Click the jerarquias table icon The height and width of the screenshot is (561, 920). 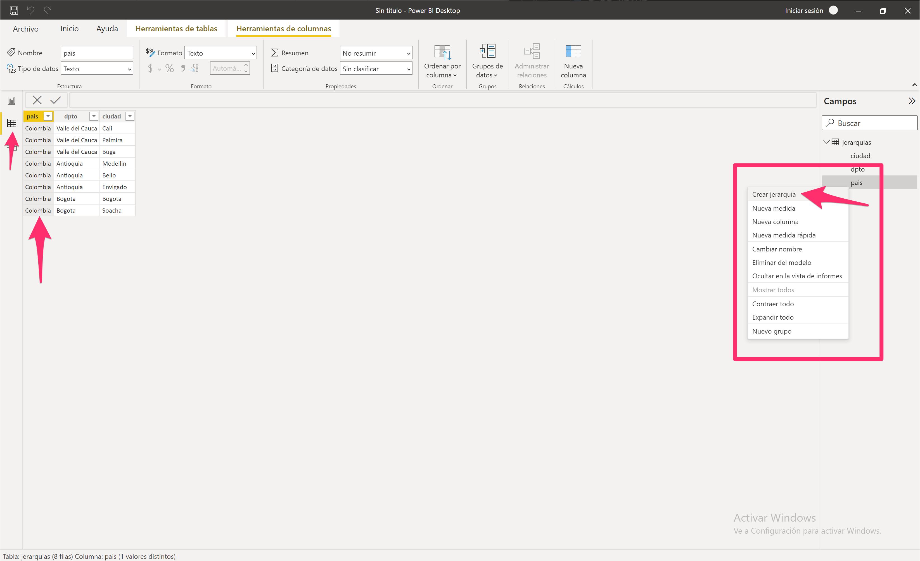pyautogui.click(x=835, y=142)
